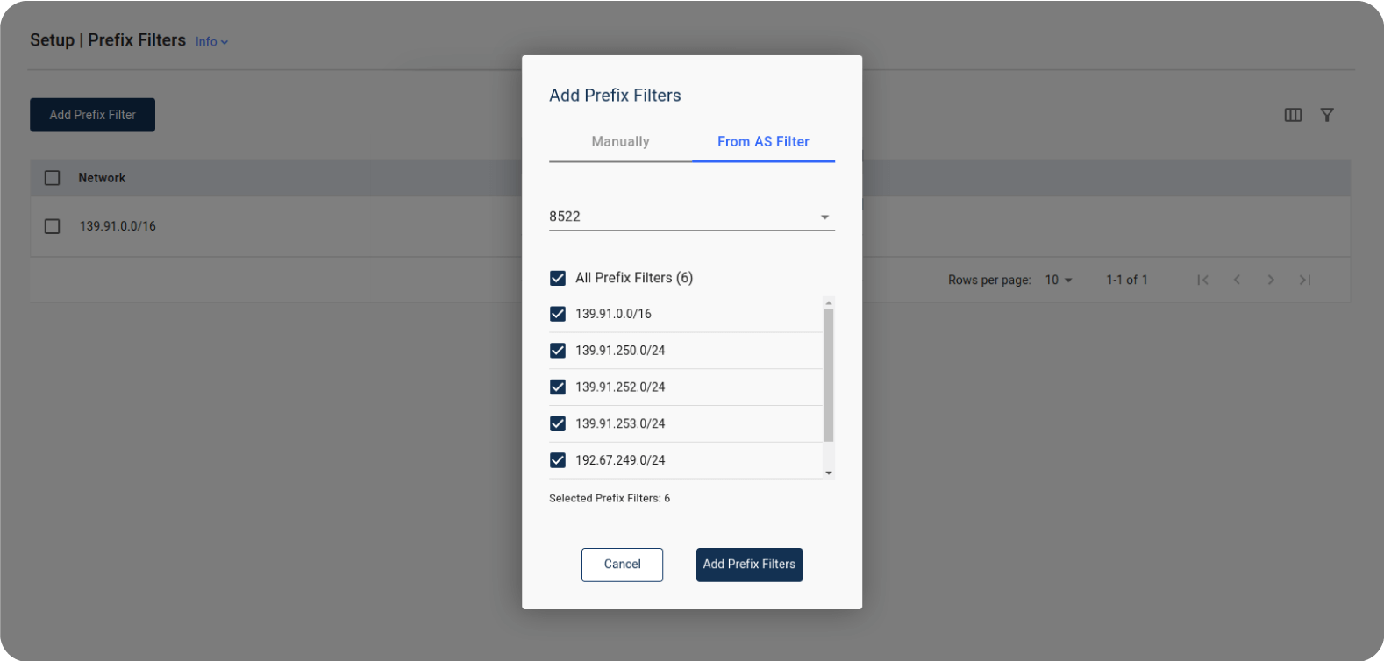The width and height of the screenshot is (1384, 661).
Task: Jump to the last page arrow
Action: point(1305,280)
